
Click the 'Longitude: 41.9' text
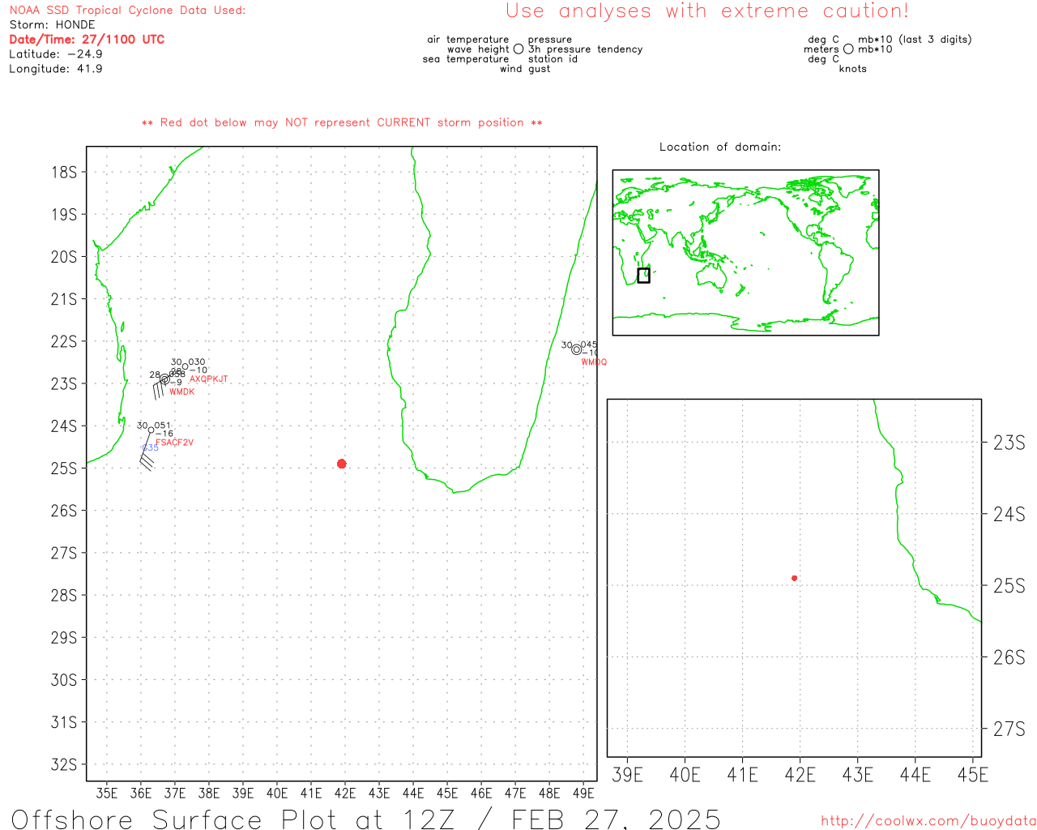56,69
